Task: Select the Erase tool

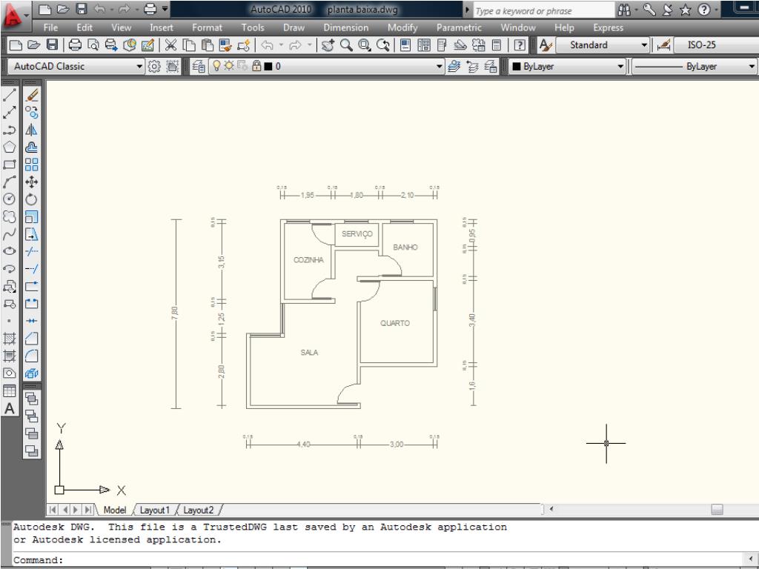Action: tap(31, 96)
